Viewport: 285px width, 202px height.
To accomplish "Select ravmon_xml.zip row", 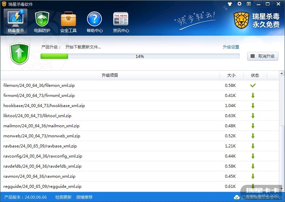I will [x=140, y=176].
